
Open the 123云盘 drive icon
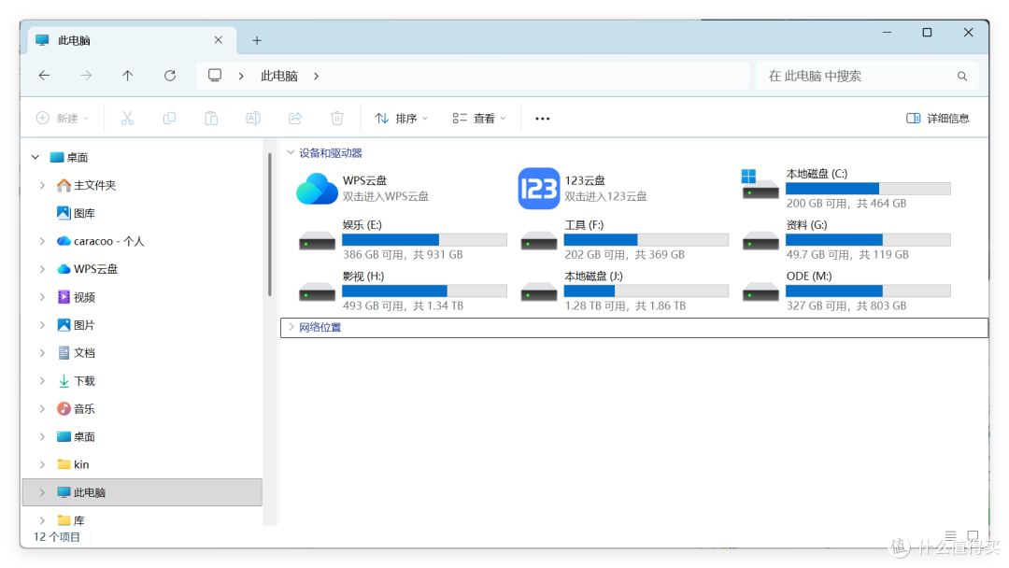pyautogui.click(x=539, y=189)
